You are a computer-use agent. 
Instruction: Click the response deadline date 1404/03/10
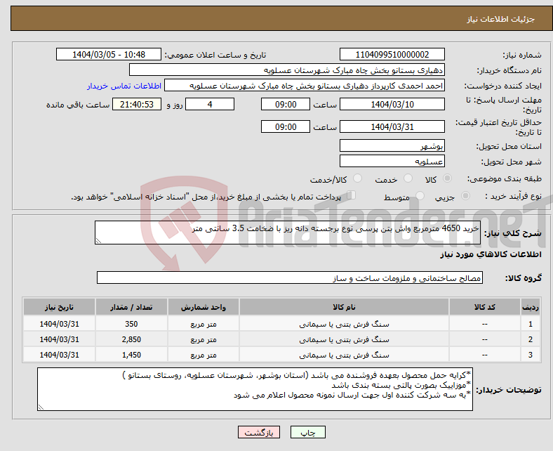392,105
